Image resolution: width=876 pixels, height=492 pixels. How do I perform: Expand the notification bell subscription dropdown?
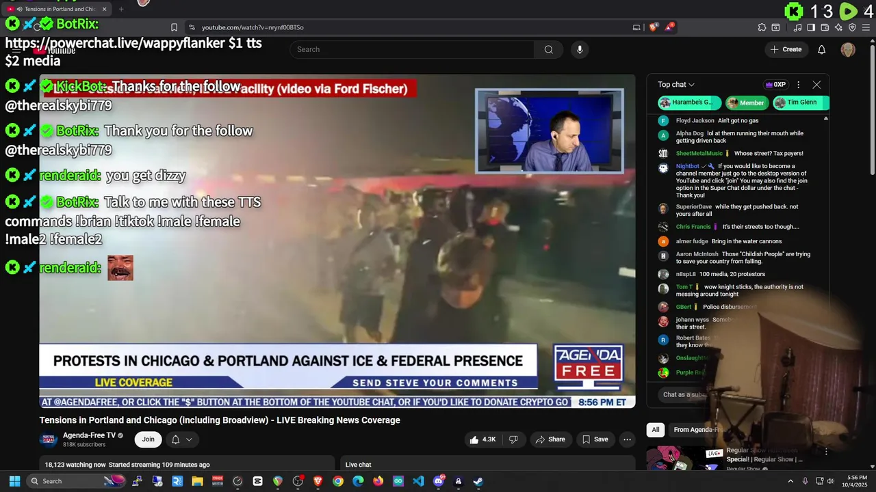[x=181, y=439]
